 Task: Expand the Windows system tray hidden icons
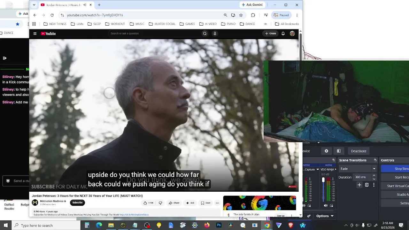click(x=346, y=226)
